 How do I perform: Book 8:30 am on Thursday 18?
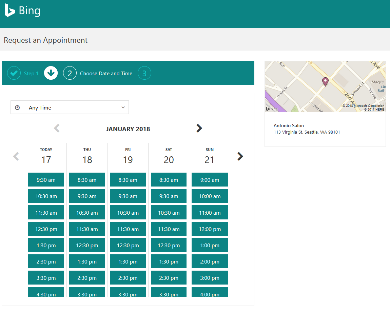[x=87, y=180]
